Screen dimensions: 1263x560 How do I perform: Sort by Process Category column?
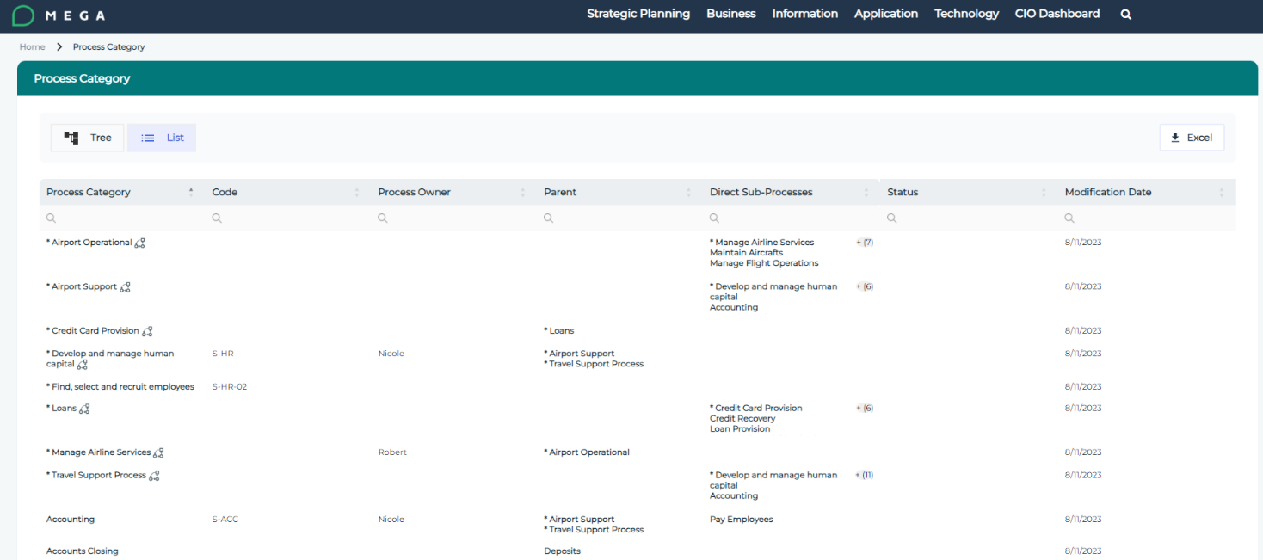(x=190, y=192)
